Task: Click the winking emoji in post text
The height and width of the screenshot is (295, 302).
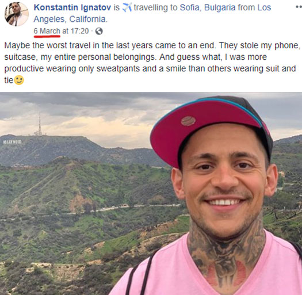Action: [x=19, y=80]
